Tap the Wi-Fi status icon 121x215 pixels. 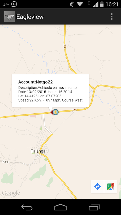tap(80, 4)
